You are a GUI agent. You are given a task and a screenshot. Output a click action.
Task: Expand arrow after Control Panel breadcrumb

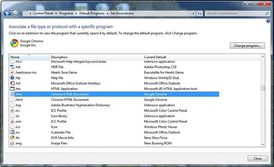coord(56,13)
